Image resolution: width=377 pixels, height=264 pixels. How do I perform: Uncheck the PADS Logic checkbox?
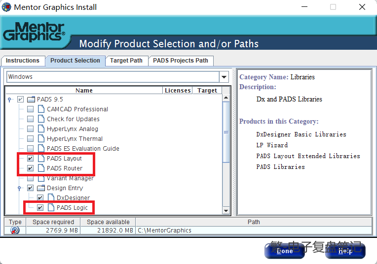[x=40, y=207]
